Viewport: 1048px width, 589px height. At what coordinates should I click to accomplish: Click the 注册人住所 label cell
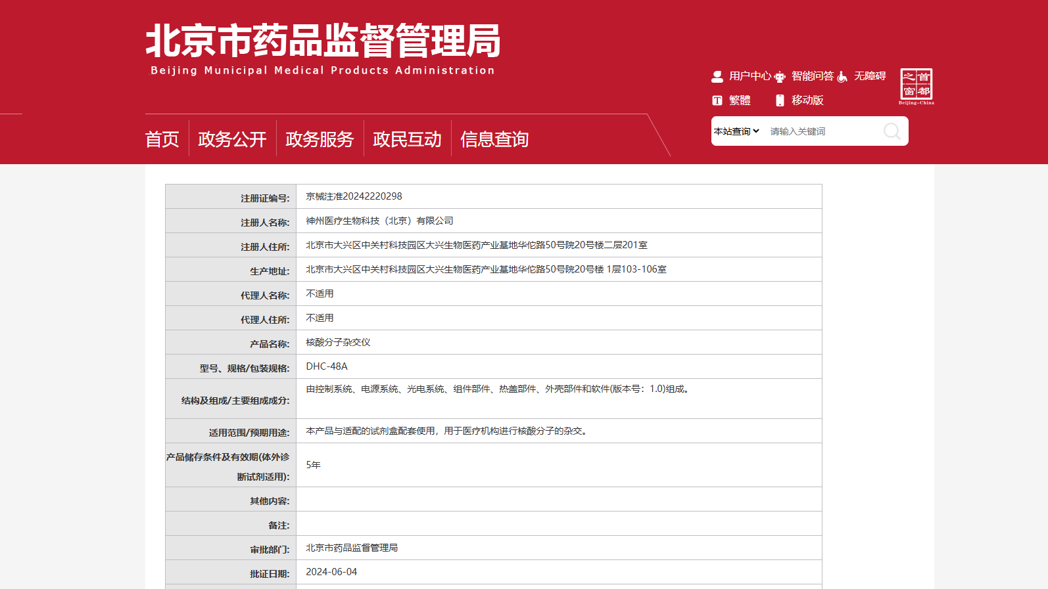click(231, 245)
